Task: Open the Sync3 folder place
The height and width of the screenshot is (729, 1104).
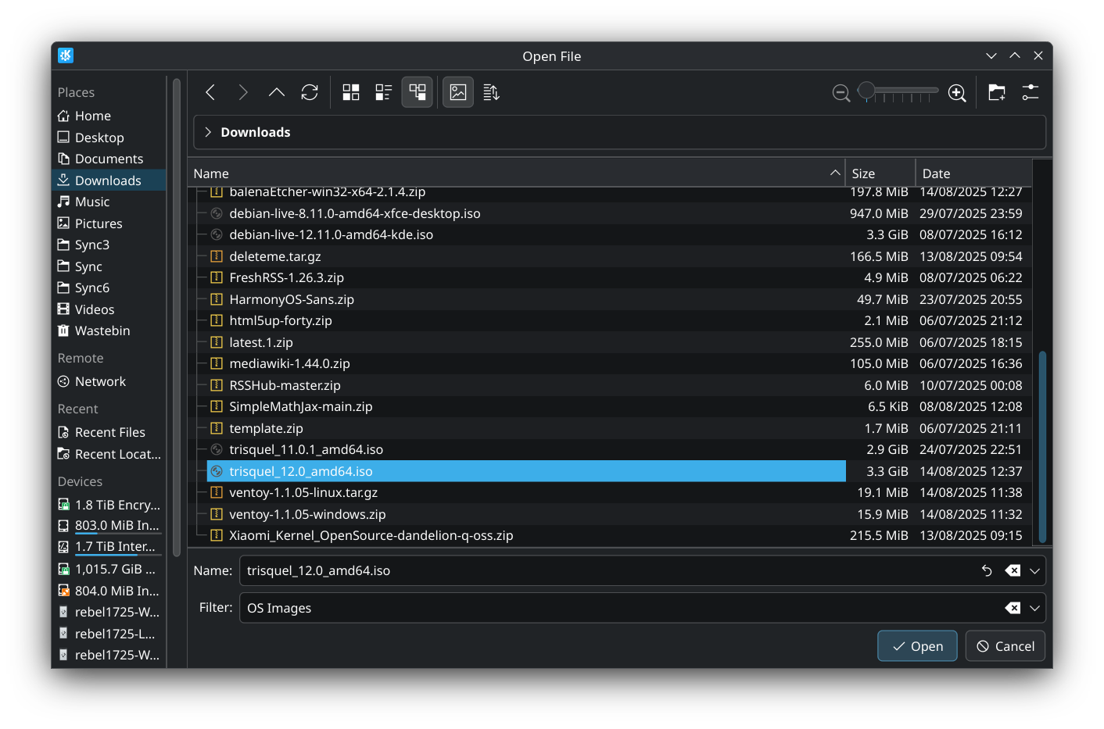Action: (x=109, y=245)
